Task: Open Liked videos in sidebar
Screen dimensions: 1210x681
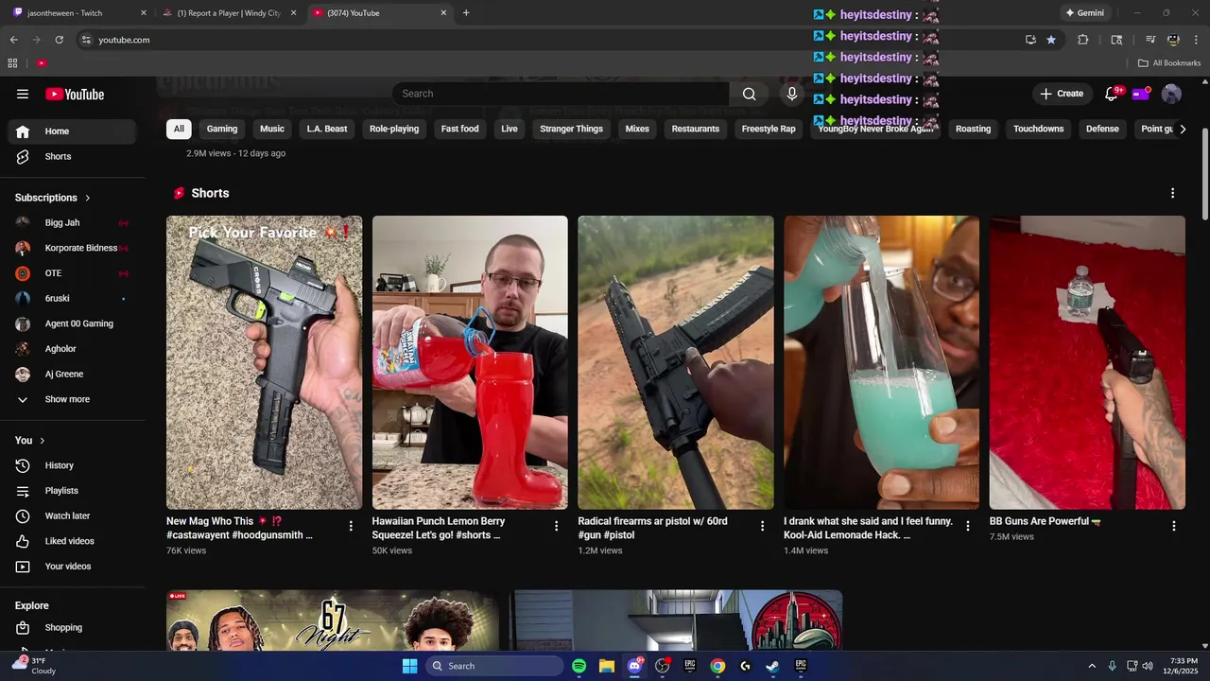Action: [72, 541]
